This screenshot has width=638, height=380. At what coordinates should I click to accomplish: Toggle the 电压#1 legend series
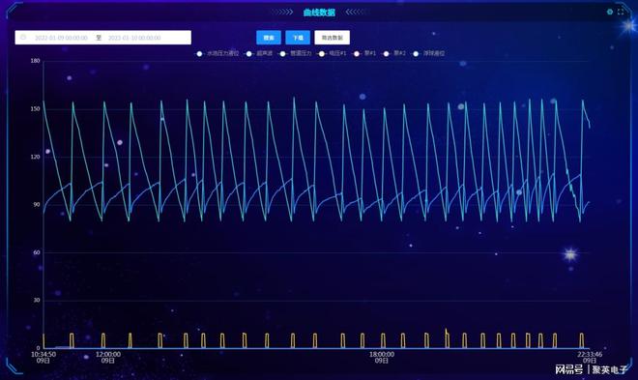point(333,53)
